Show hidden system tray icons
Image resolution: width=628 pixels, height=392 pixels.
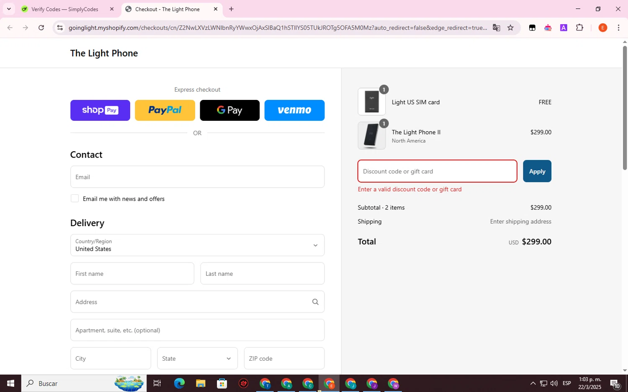[533, 383]
